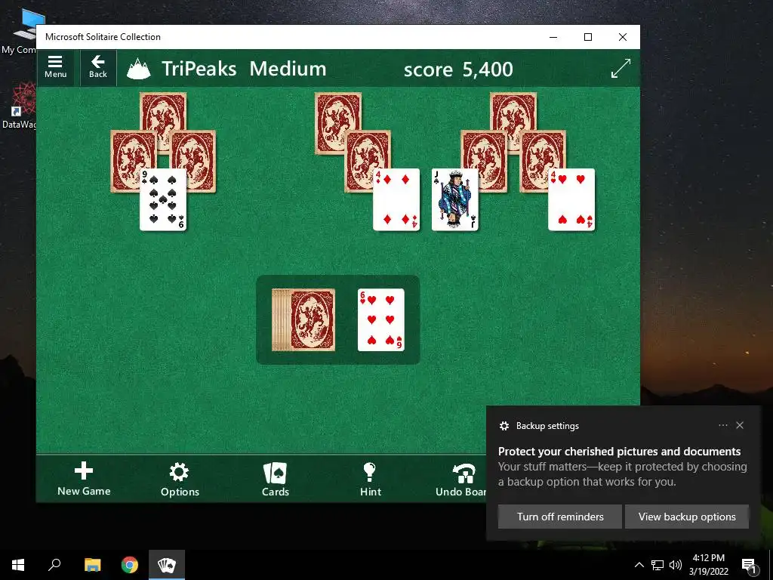This screenshot has width=773, height=580.
Task: Select DataWag desktop shortcut
Action: [19, 106]
